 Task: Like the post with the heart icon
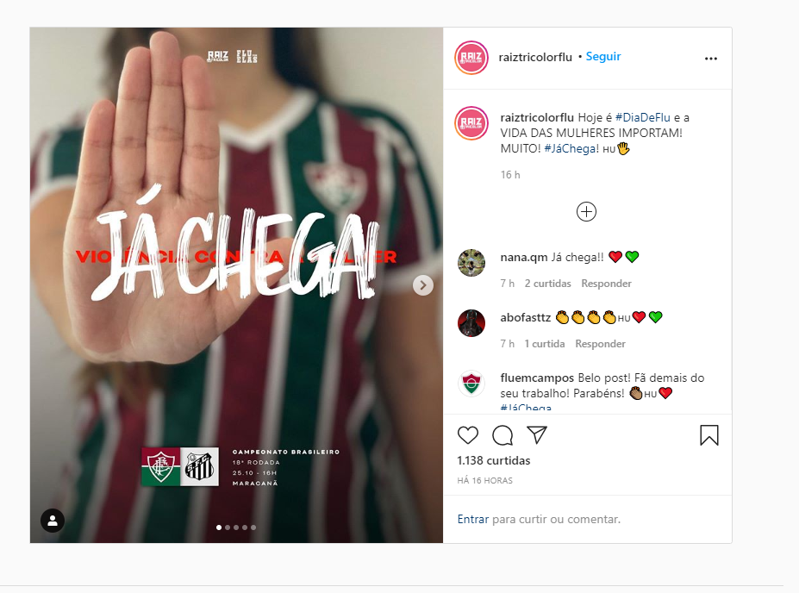pos(468,435)
